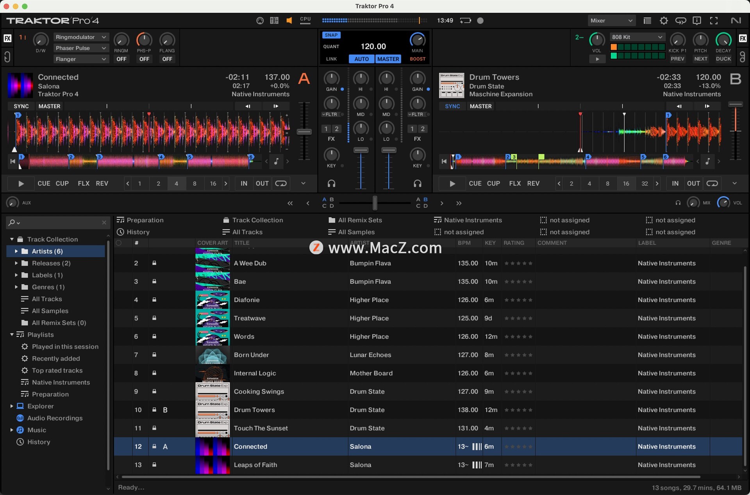Open the speaker audio indicator icon
The width and height of the screenshot is (750, 495).
pyautogui.click(x=289, y=21)
